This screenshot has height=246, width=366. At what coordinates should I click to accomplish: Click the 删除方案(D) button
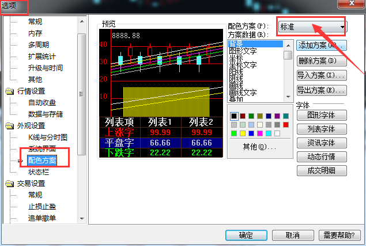[322, 61]
